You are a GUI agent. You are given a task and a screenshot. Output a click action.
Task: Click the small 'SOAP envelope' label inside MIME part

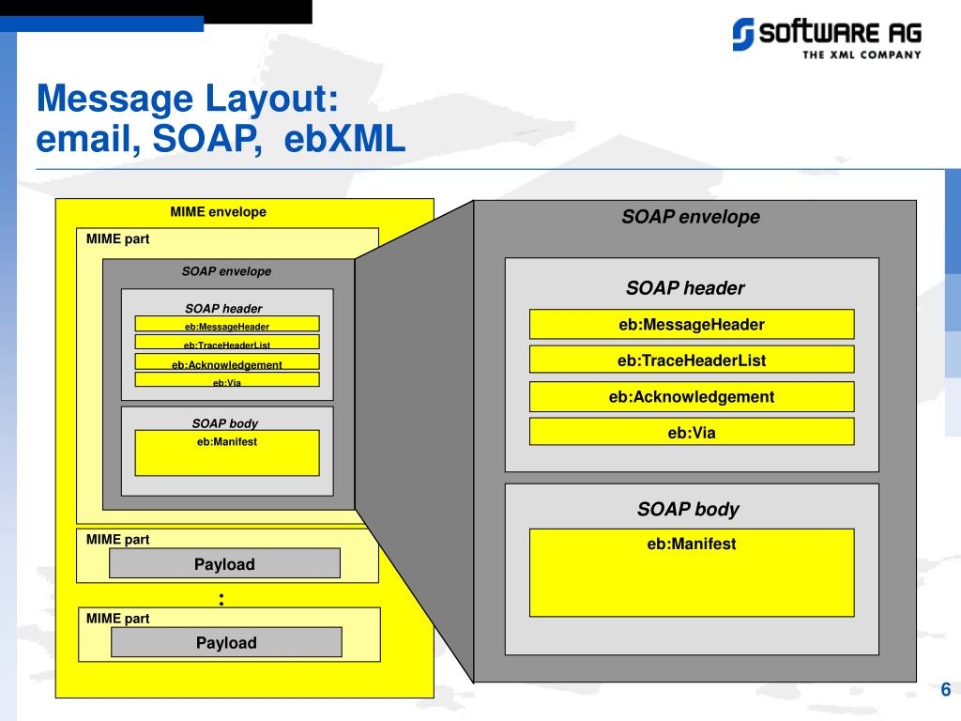click(226, 271)
